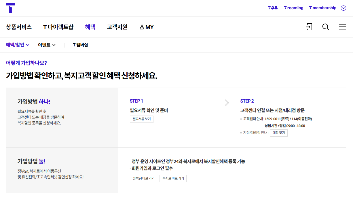The height and width of the screenshot is (198, 353).
Task: Click the 정부24 바로 가기 button
Action: pyautogui.click(x=143, y=178)
